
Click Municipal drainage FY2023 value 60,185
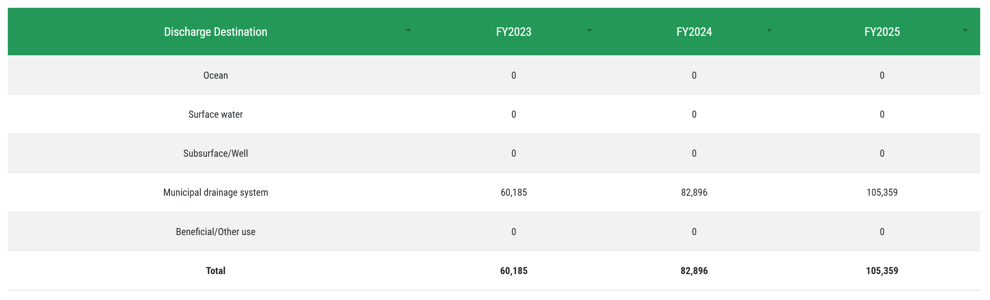[x=514, y=193]
